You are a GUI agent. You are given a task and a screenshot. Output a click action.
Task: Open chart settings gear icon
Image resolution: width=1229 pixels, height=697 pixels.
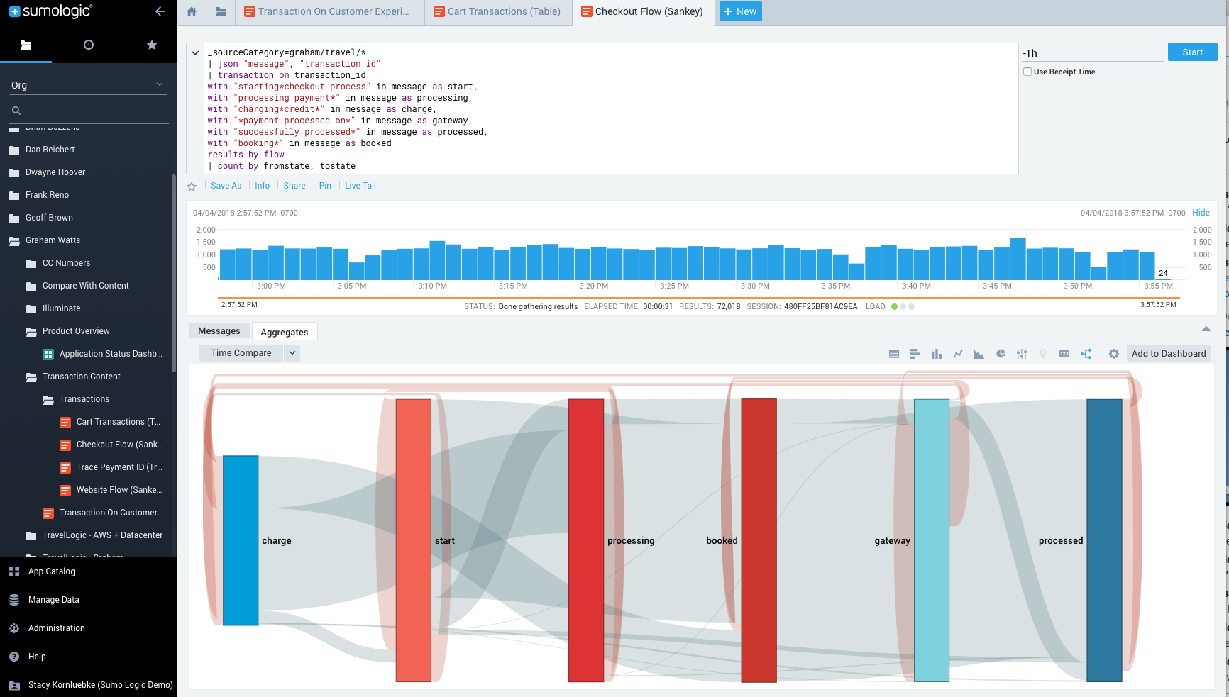click(x=1114, y=354)
